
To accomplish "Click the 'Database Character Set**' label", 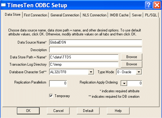I will [28, 72].
